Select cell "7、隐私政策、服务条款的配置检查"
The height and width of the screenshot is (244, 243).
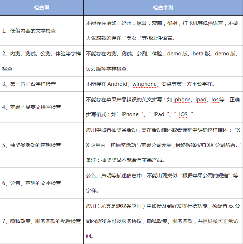pyautogui.click(x=42, y=221)
